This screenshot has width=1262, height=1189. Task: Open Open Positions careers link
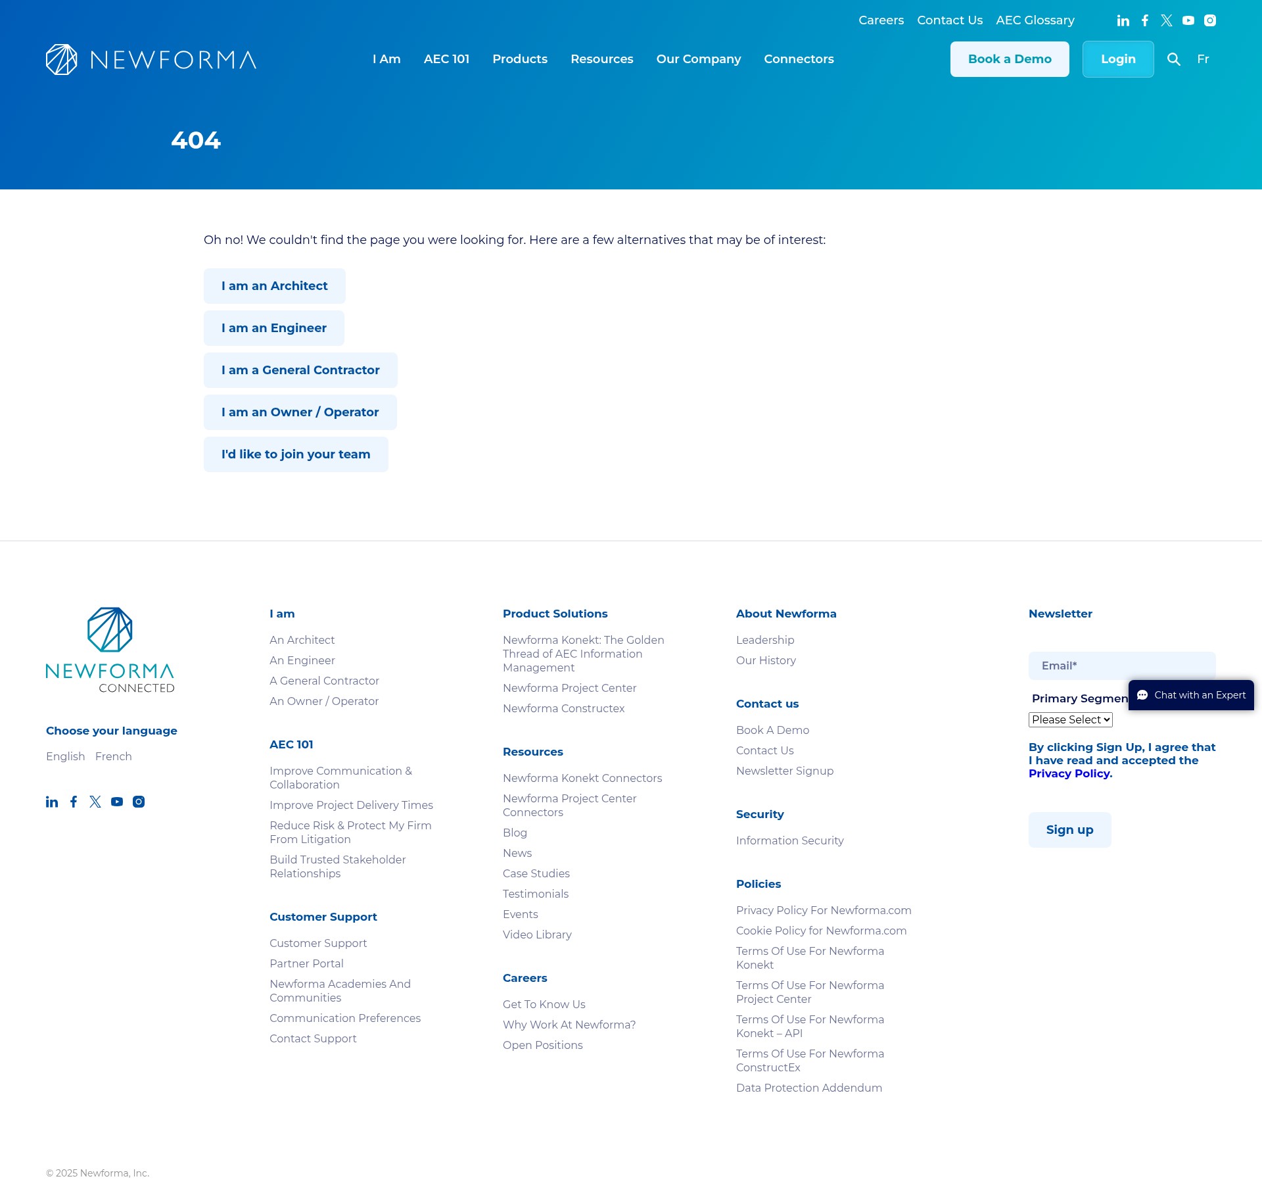pyautogui.click(x=542, y=1045)
